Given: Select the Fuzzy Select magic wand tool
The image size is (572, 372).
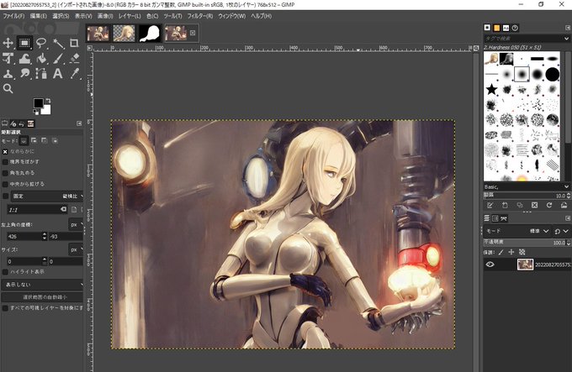Looking at the screenshot, I should tap(58, 43).
